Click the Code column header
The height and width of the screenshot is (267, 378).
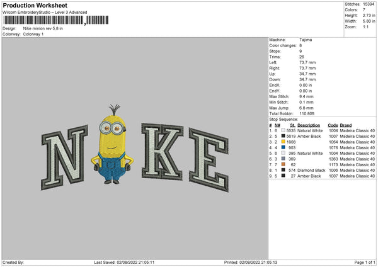[x=333, y=125]
